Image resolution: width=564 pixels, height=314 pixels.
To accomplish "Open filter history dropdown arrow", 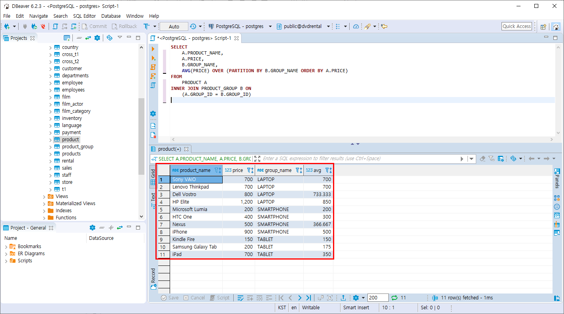I will pyautogui.click(x=471, y=159).
